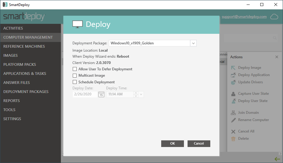Click the Deploy Application icon

(233, 75)
